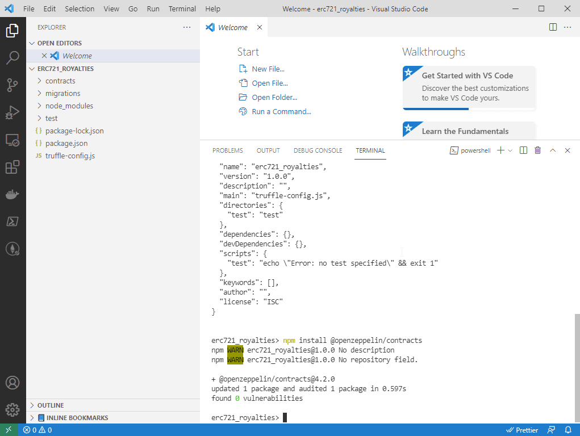
Task: Click the New File link
Action: pos(268,69)
